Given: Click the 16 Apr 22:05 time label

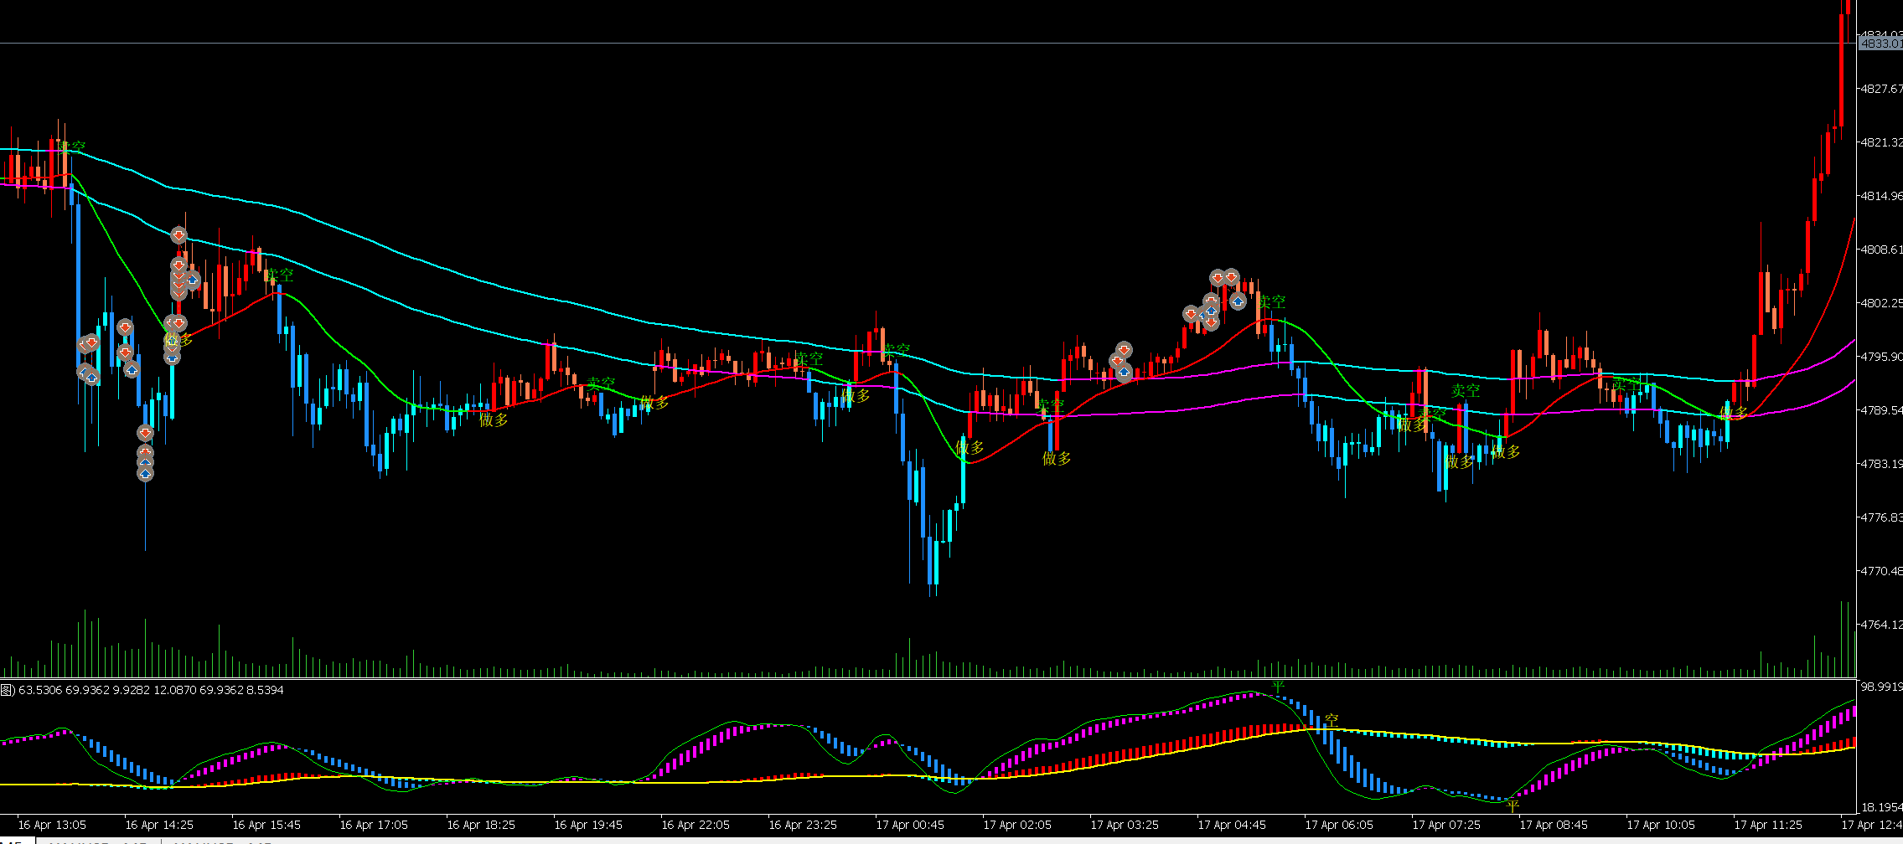Looking at the screenshot, I should pos(696,825).
